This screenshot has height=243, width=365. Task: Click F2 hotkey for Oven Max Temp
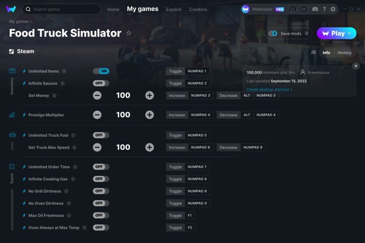[x=190, y=228]
